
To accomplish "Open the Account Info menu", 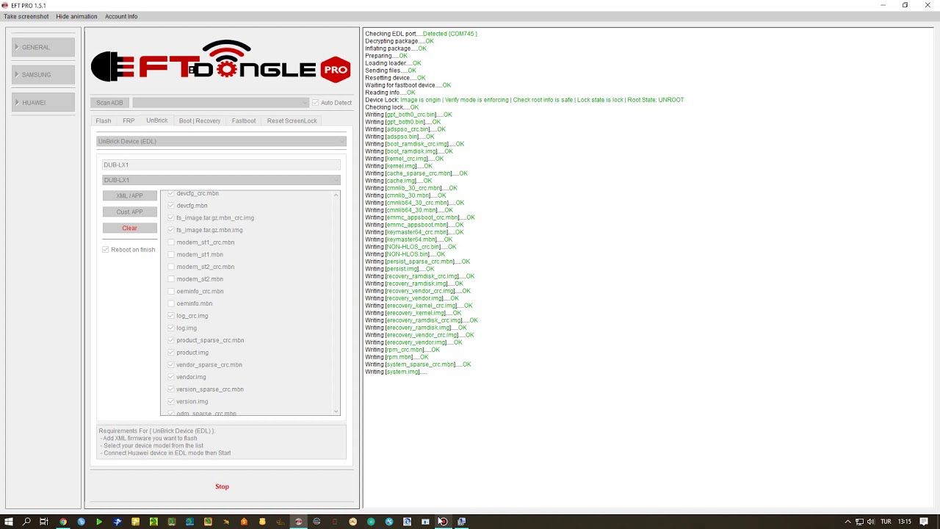I will tap(121, 16).
